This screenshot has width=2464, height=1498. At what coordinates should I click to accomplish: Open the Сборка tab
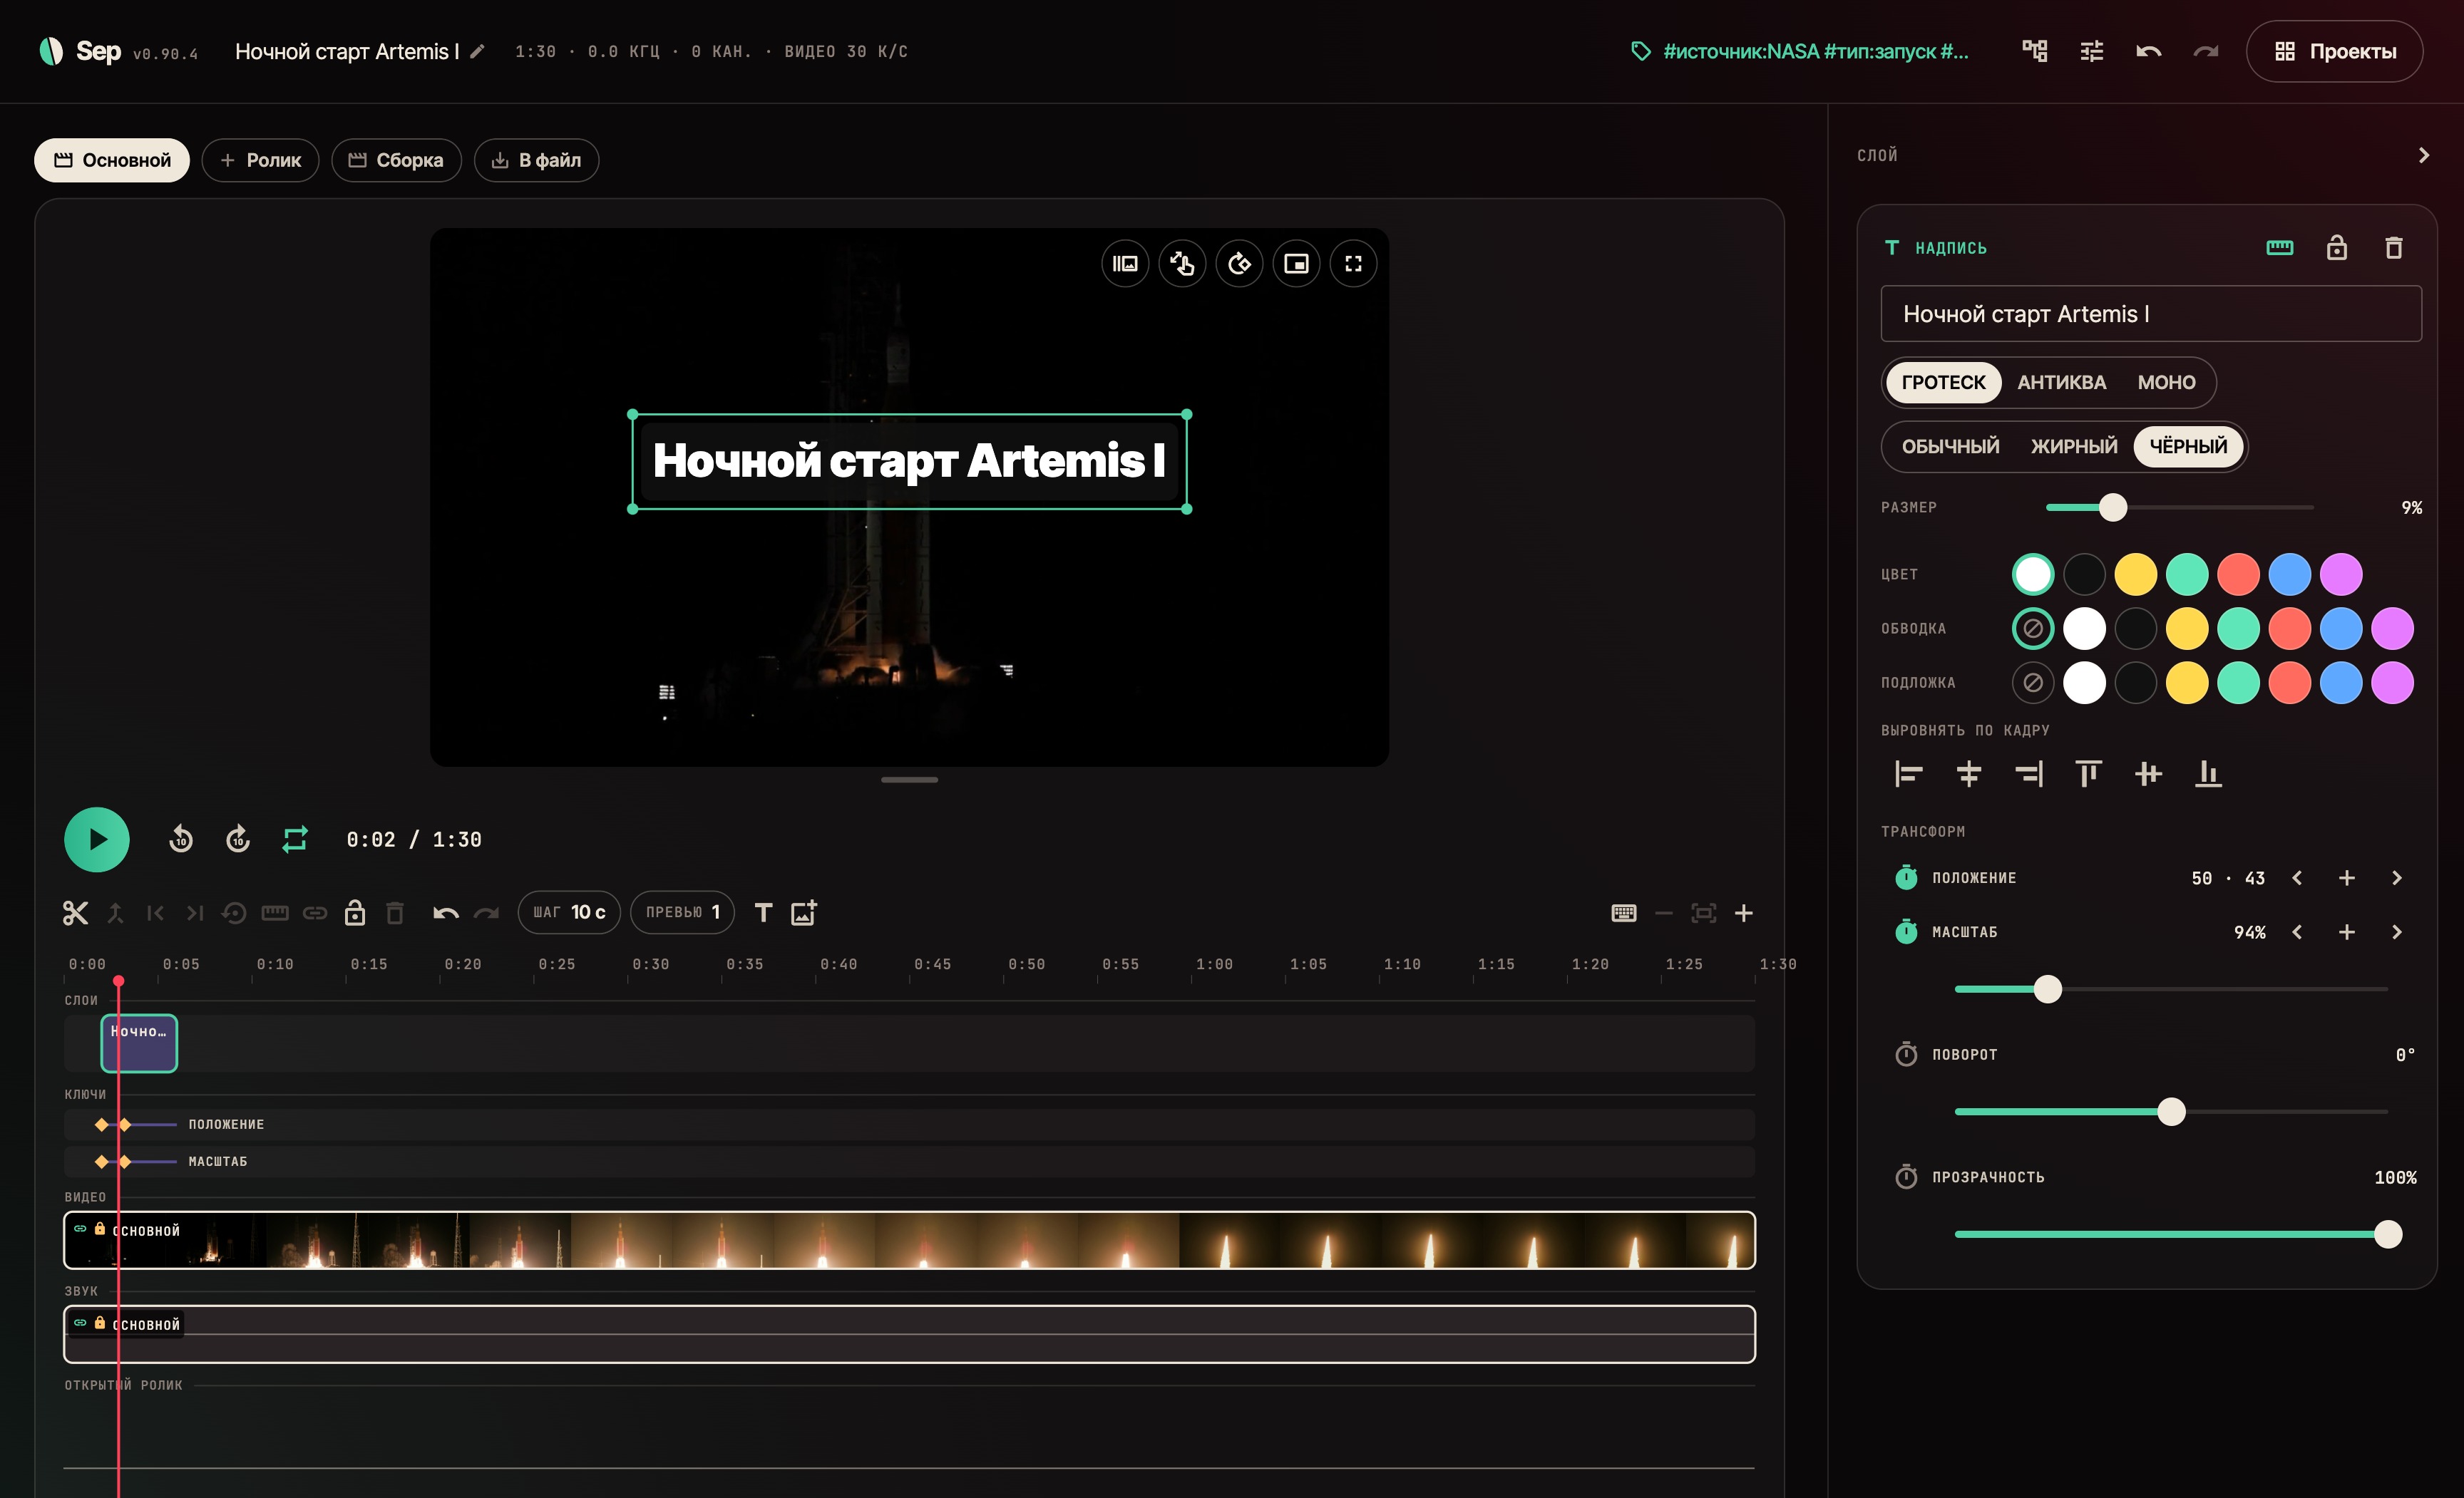[396, 160]
